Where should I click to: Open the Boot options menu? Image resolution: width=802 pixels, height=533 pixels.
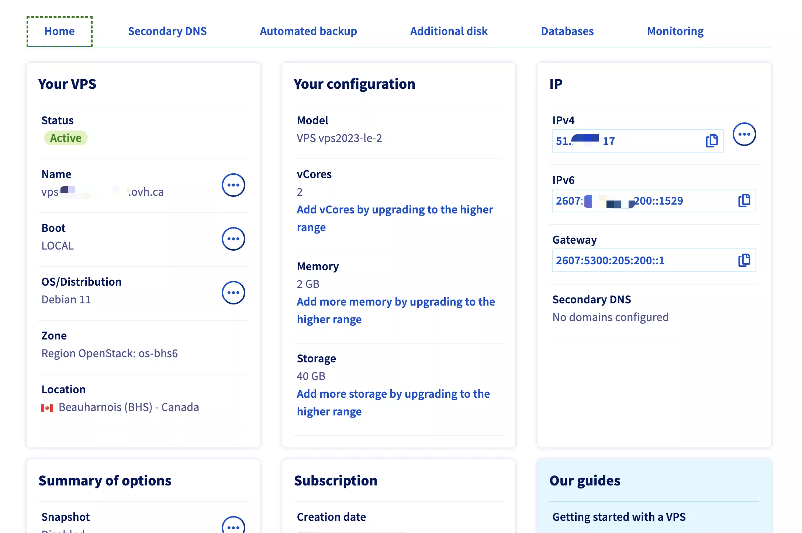[x=233, y=238]
